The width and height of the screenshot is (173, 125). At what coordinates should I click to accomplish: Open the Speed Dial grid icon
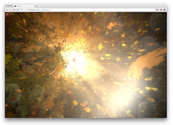(x=18, y=10)
